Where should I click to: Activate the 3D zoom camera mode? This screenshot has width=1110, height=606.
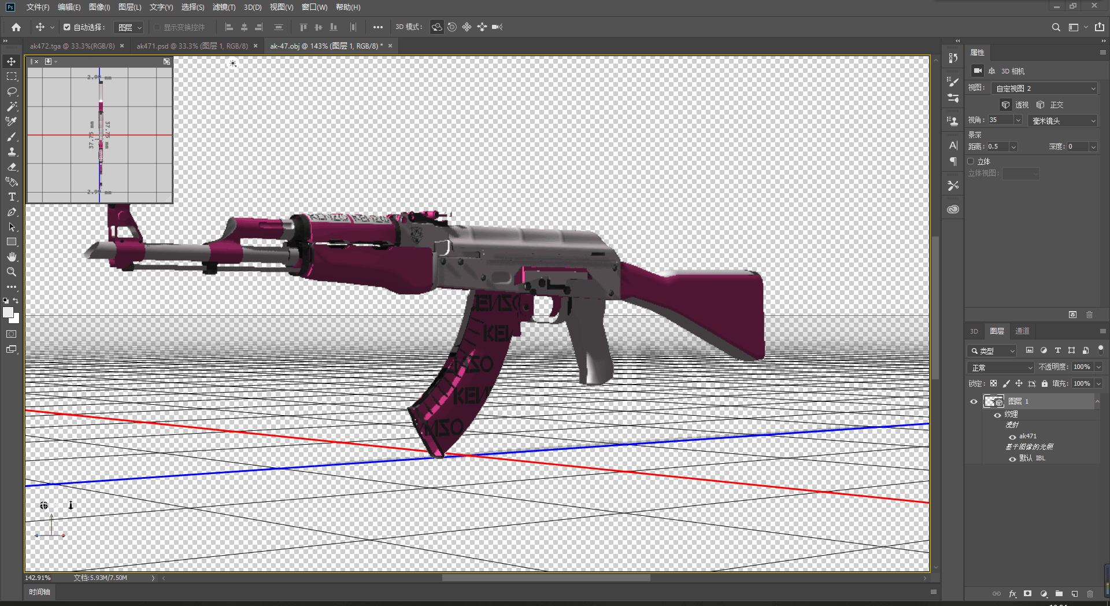point(497,27)
